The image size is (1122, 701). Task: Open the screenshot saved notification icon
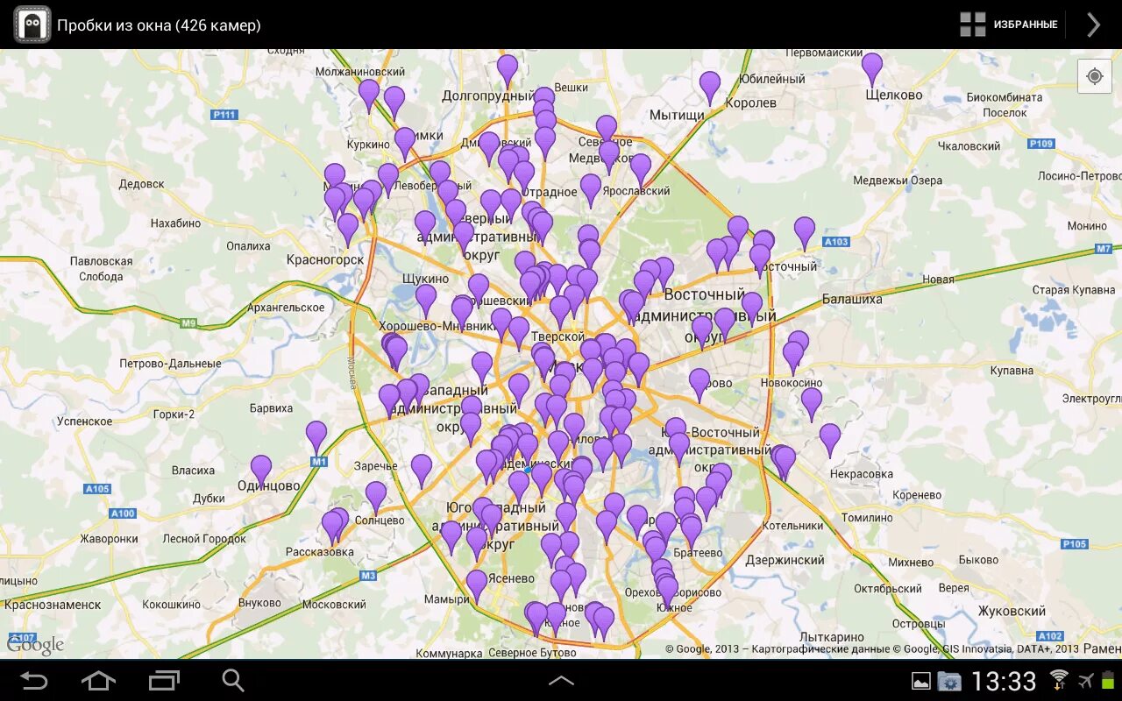[948, 681]
